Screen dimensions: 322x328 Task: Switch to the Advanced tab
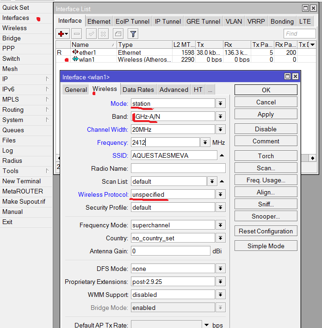click(173, 90)
